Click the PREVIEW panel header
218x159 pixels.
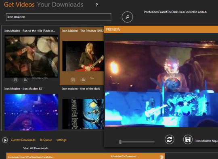coord(161,29)
